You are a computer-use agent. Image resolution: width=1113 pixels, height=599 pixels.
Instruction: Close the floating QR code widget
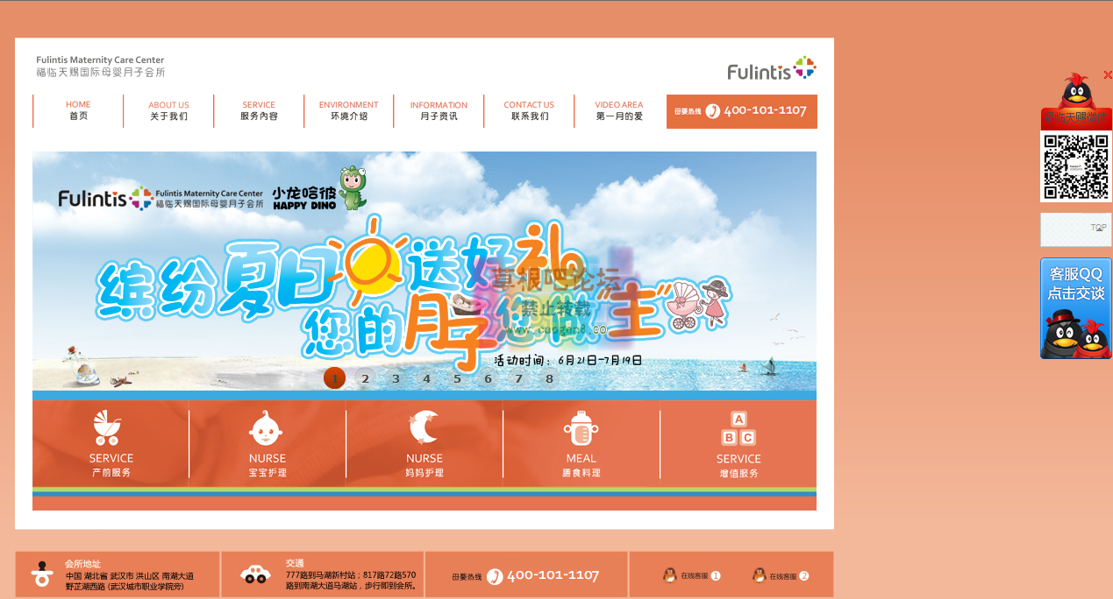1107,75
